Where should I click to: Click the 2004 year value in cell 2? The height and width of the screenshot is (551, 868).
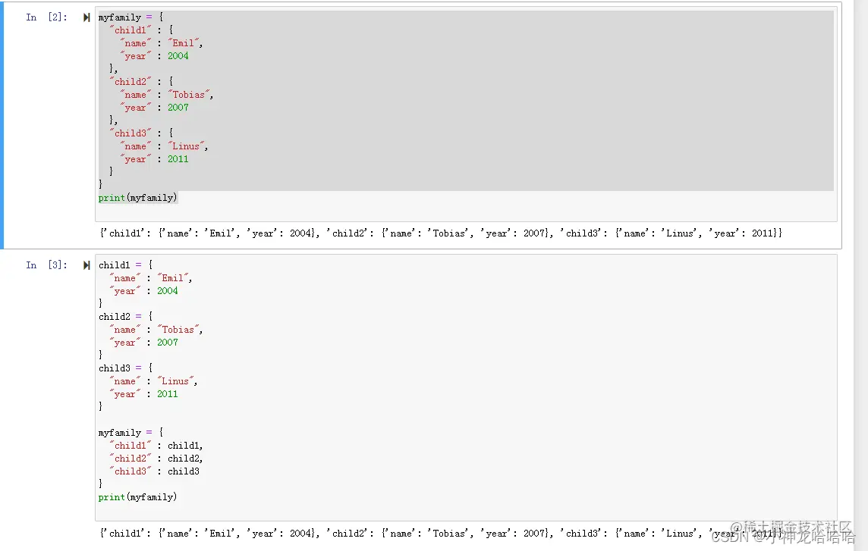178,56
